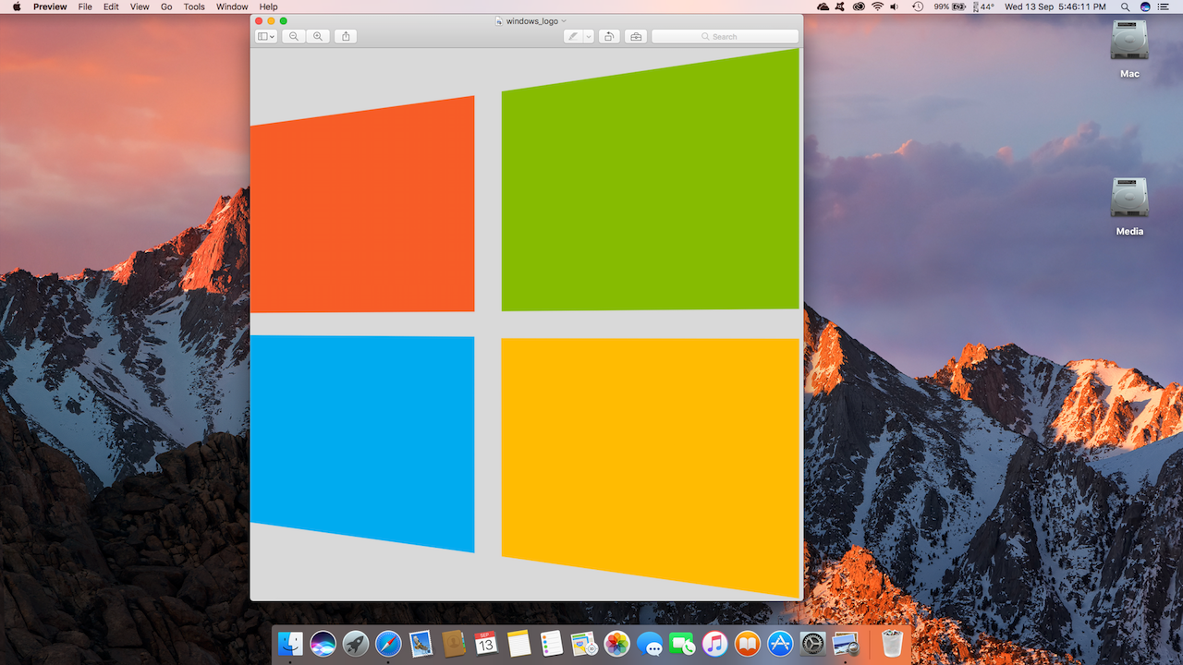Open Reminders from the Dock

point(552,643)
